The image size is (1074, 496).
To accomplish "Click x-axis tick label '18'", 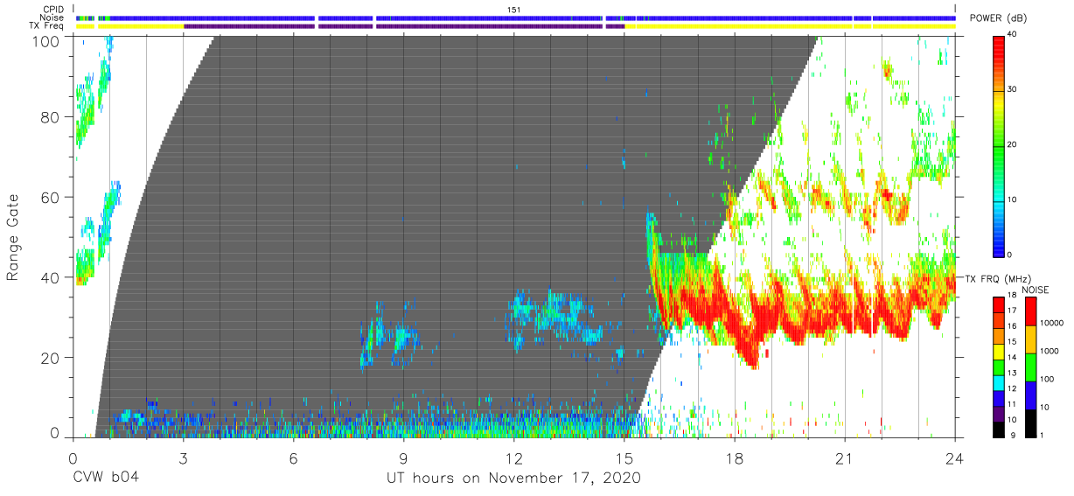I will [734, 460].
